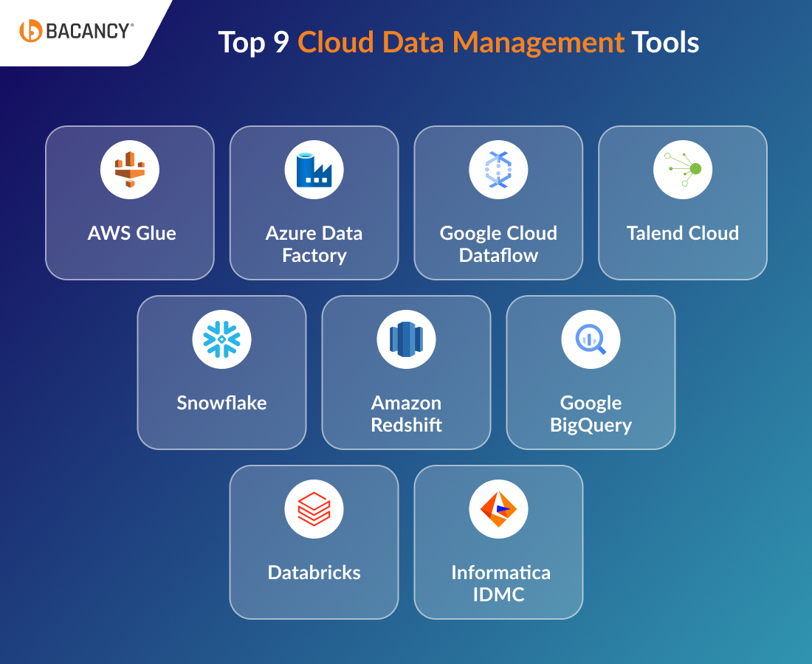This screenshot has width=812, height=664.
Task: Click the Snowflake snowflake icon
Action: (222, 339)
